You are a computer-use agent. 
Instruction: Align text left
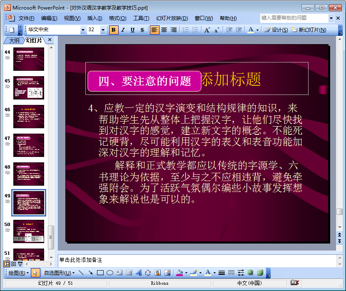pyautogui.click(x=154, y=30)
